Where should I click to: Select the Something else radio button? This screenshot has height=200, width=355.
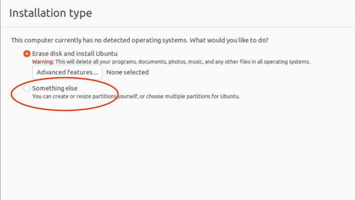[x=27, y=88]
